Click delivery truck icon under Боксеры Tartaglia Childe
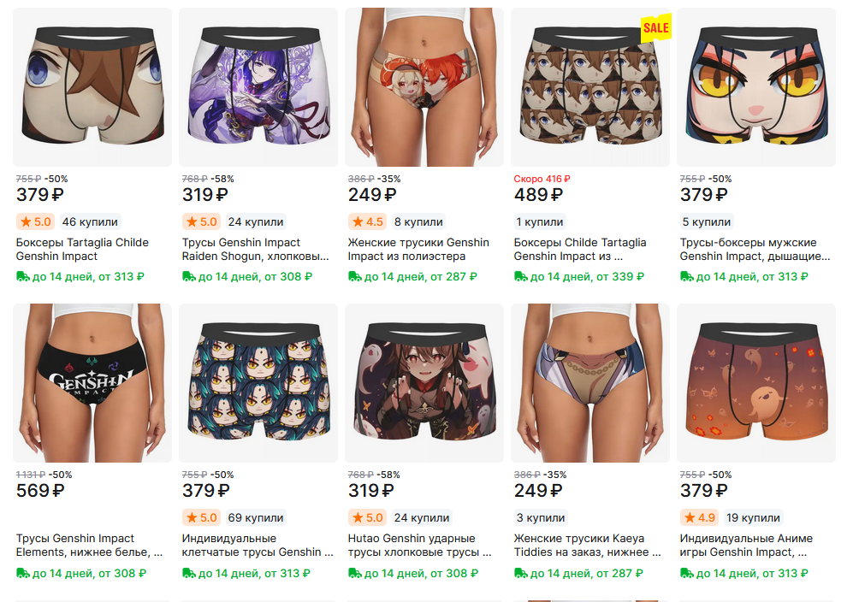The width and height of the screenshot is (859, 602). coord(23,276)
